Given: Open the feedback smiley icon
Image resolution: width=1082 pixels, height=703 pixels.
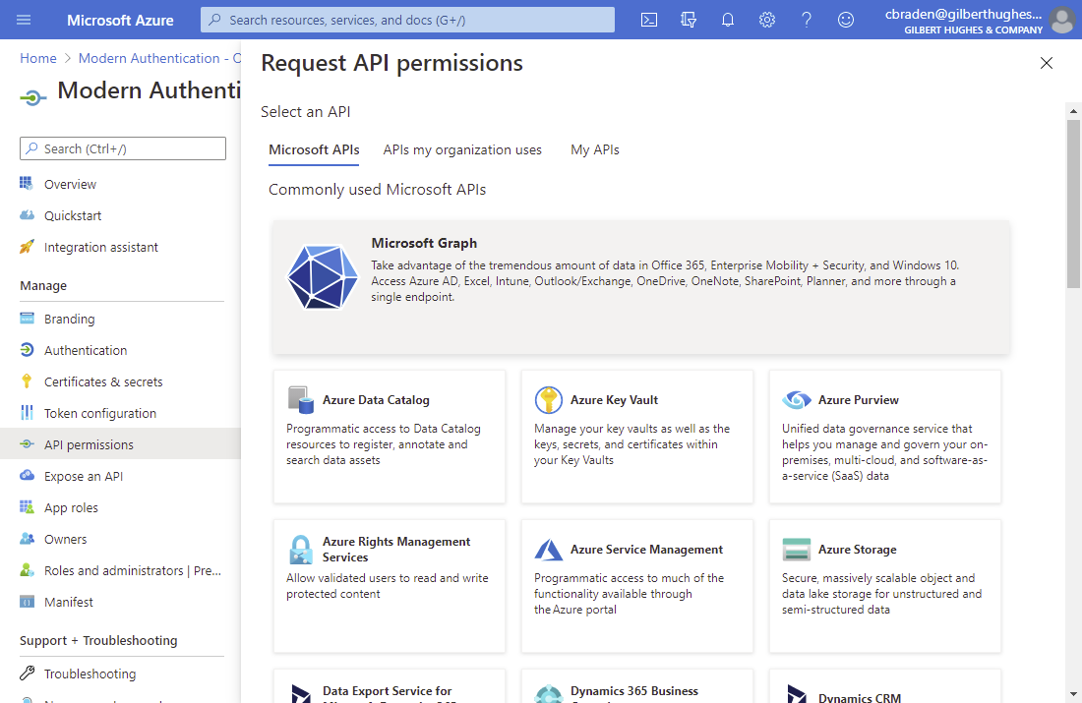Looking at the screenshot, I should (846, 20).
